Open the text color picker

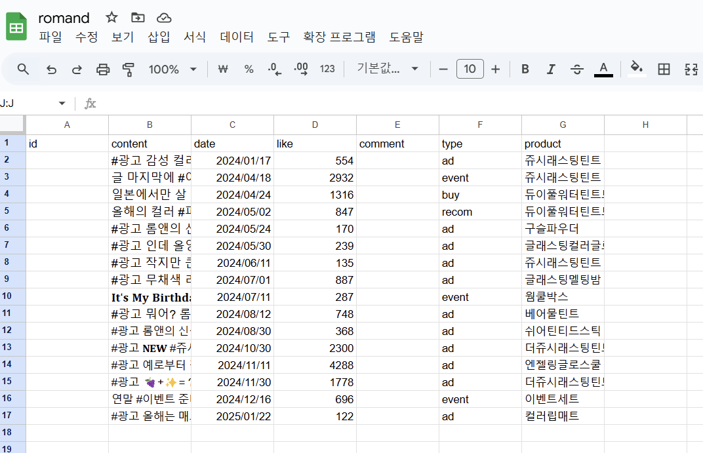click(x=603, y=69)
